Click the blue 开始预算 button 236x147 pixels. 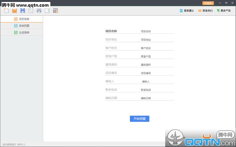(x=140, y=119)
